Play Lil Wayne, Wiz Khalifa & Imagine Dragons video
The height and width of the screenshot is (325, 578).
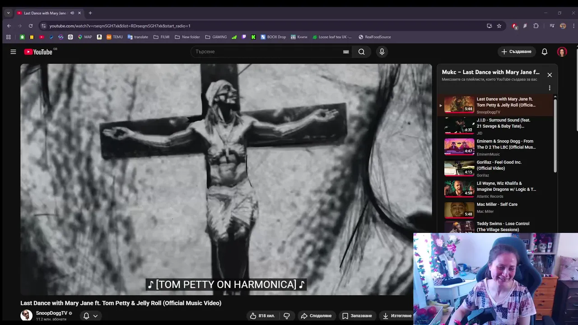[495, 190]
